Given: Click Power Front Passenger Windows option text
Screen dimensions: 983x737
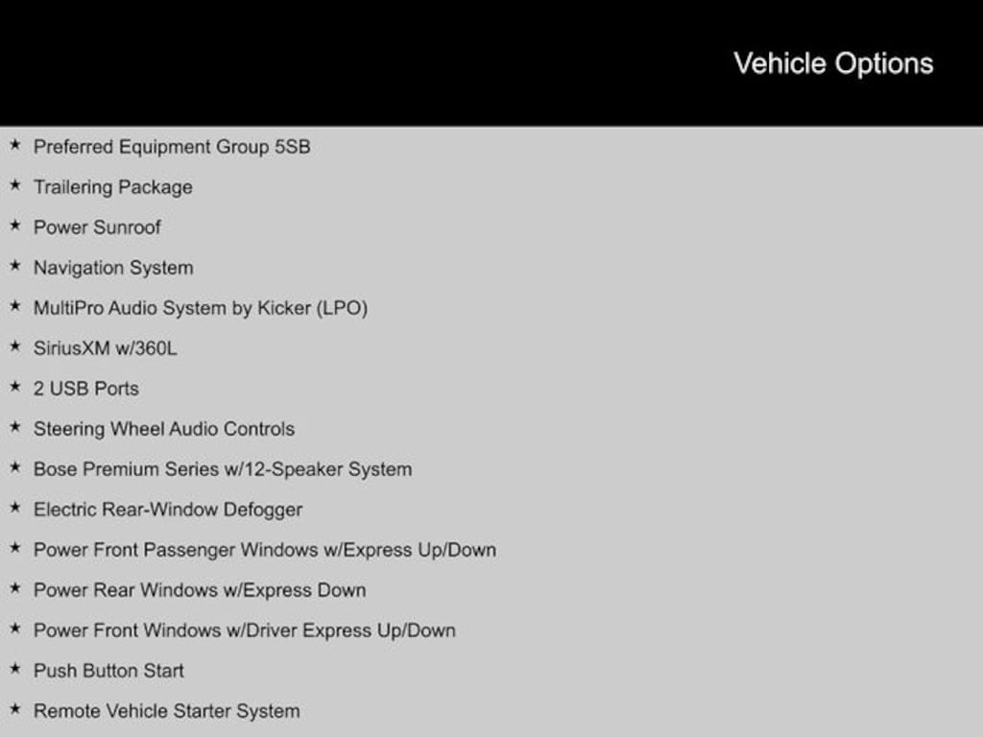Looking at the screenshot, I should pyautogui.click(x=265, y=550).
